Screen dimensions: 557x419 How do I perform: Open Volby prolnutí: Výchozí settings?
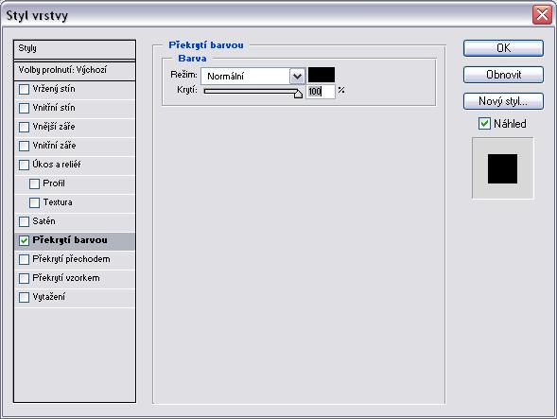(x=75, y=70)
